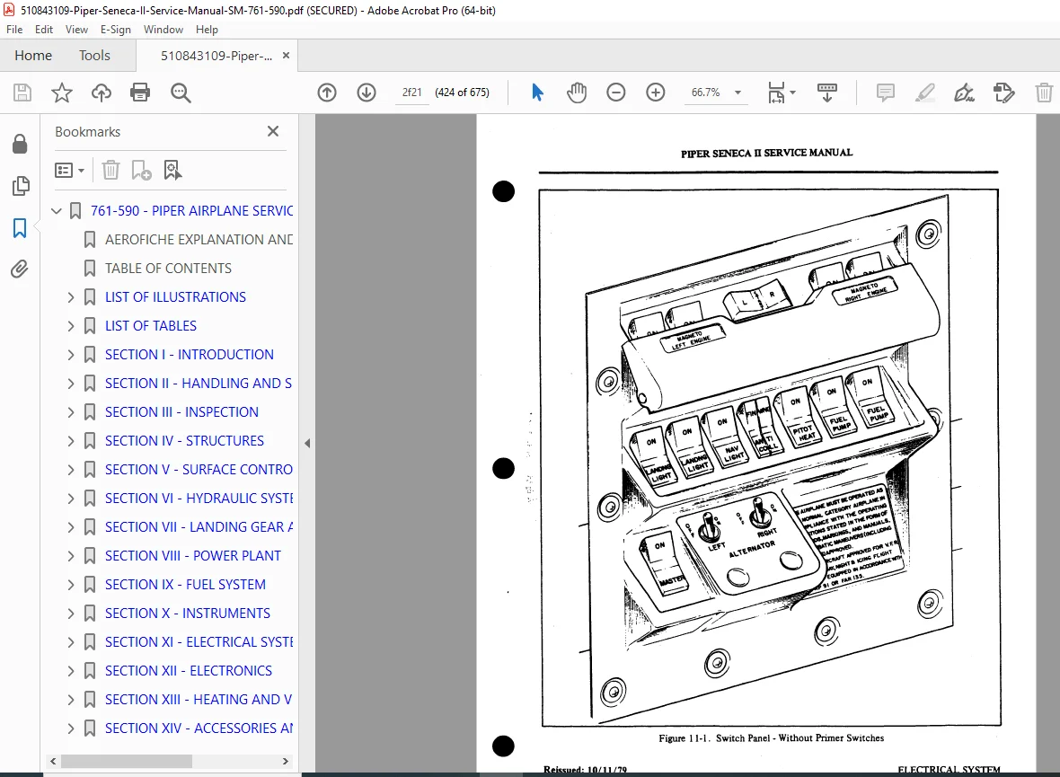Go to the previous page with the up arrow

(x=327, y=93)
